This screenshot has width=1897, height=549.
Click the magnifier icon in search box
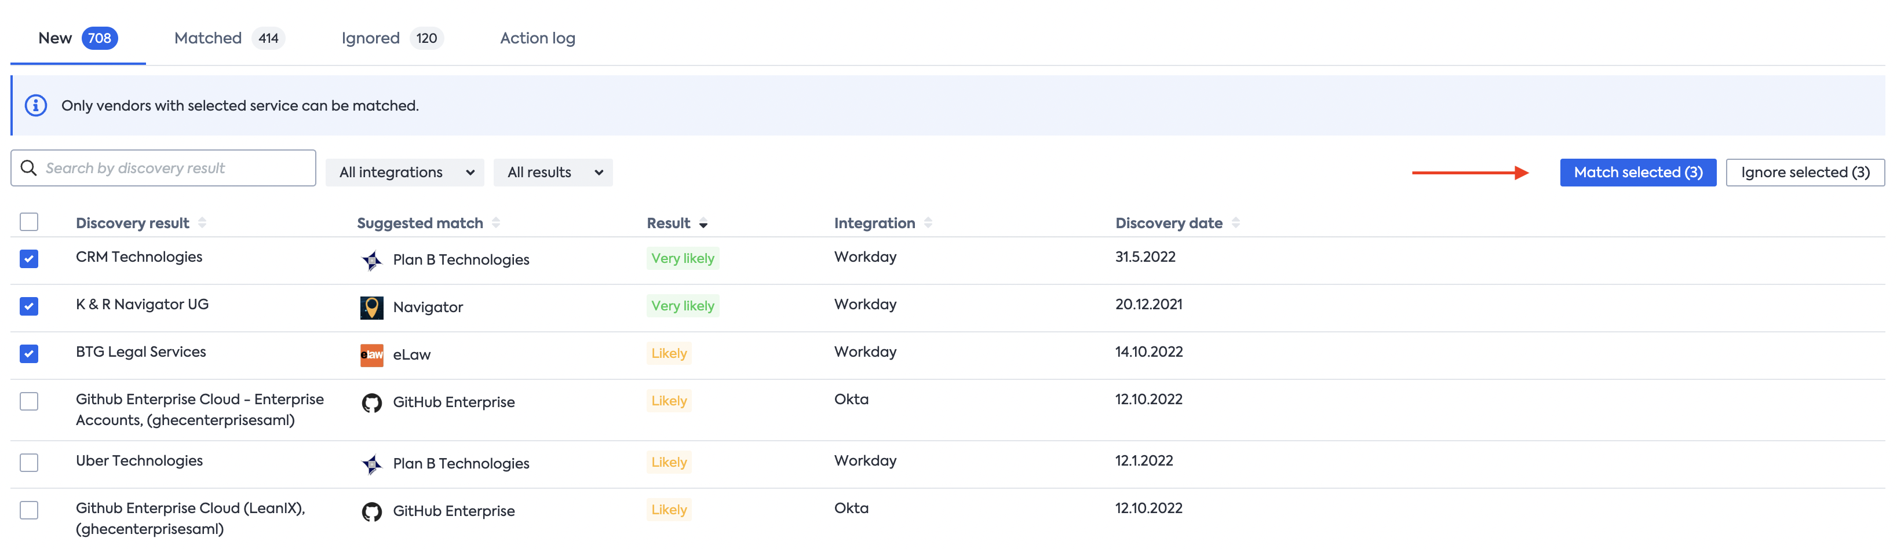point(29,168)
